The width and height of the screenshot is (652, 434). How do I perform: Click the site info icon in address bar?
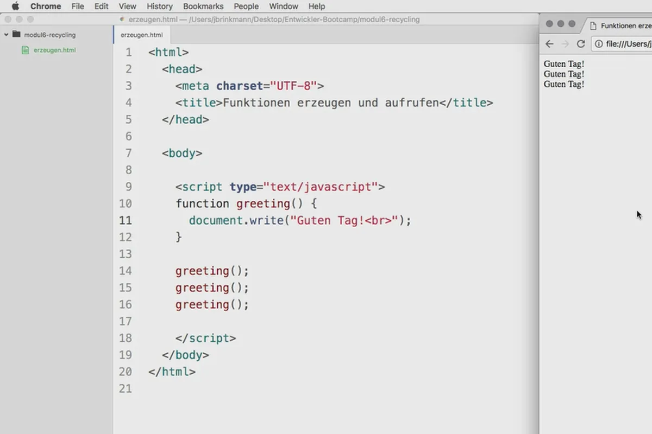(599, 44)
